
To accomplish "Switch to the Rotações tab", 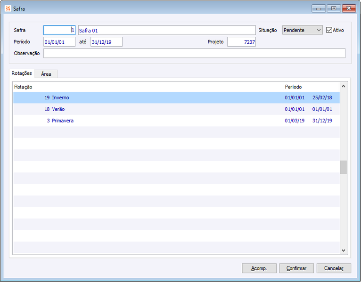I will 22,73.
